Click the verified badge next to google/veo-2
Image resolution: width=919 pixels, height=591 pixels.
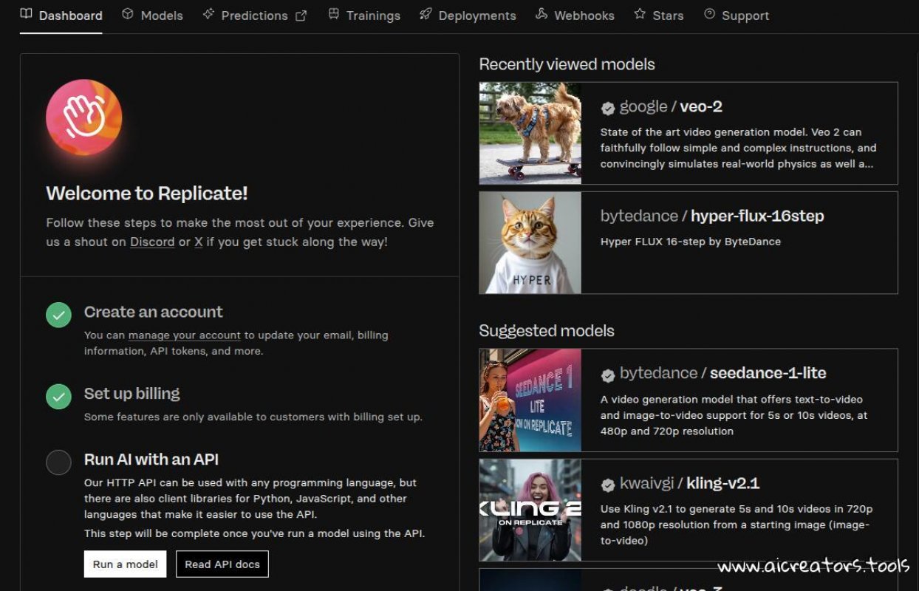(608, 108)
